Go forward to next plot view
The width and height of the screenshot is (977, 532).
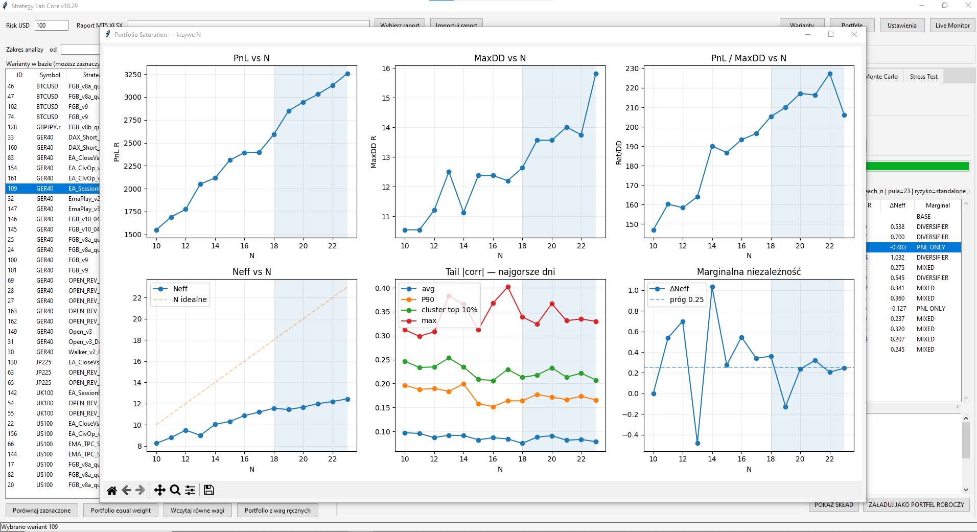(x=140, y=490)
